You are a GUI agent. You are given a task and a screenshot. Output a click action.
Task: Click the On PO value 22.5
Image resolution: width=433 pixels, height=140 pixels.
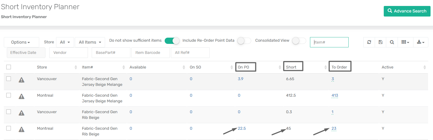tap(242, 128)
